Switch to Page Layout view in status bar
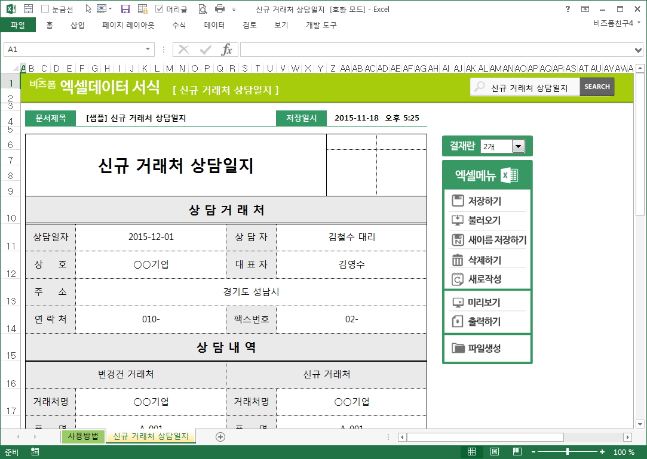Viewport: 647px width, 459px height. tap(495, 452)
